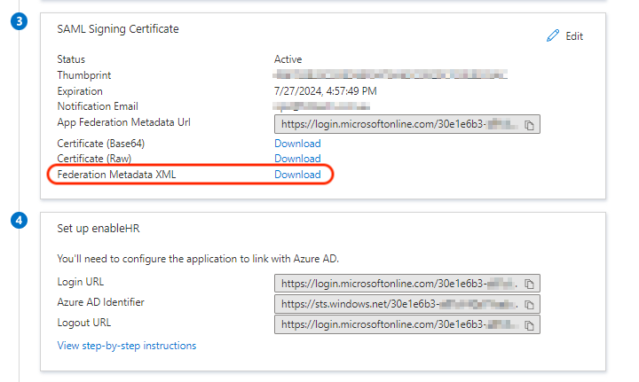
Task: Click the blurred Thumbprint value
Action: pyautogui.click(x=390, y=75)
